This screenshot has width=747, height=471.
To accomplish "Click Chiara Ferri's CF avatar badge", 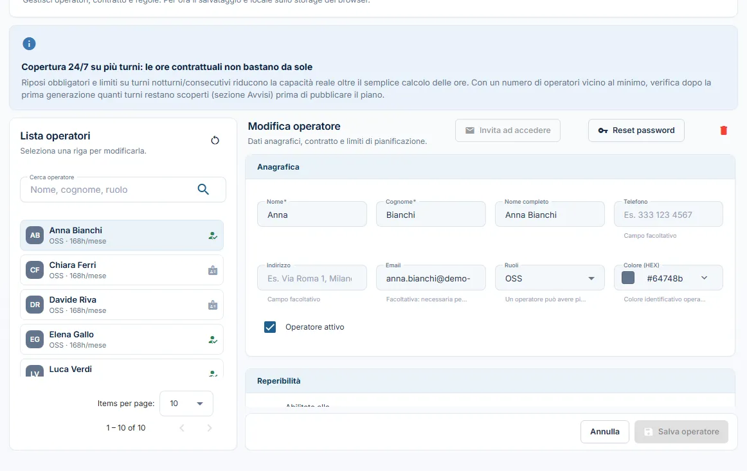I will [35, 270].
